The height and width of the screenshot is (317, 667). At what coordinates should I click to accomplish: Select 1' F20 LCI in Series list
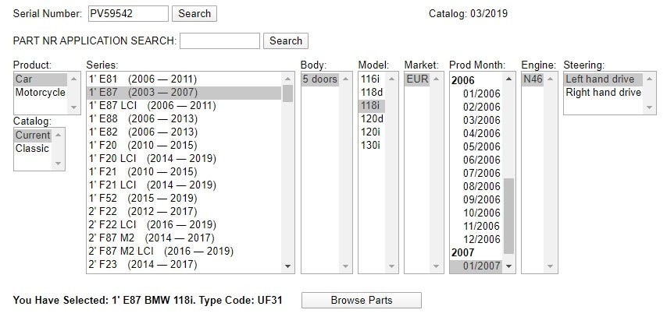tap(152, 159)
